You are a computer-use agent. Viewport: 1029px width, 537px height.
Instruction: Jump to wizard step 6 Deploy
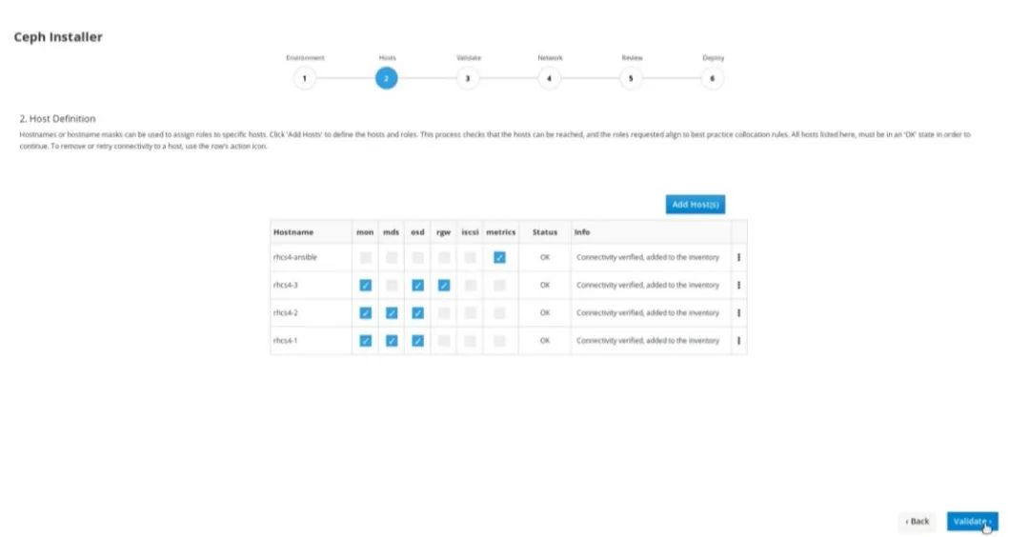712,78
